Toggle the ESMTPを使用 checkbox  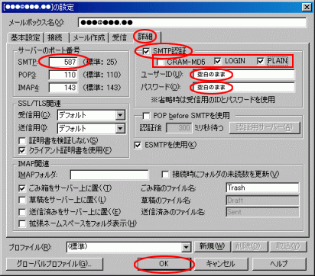[138, 145]
